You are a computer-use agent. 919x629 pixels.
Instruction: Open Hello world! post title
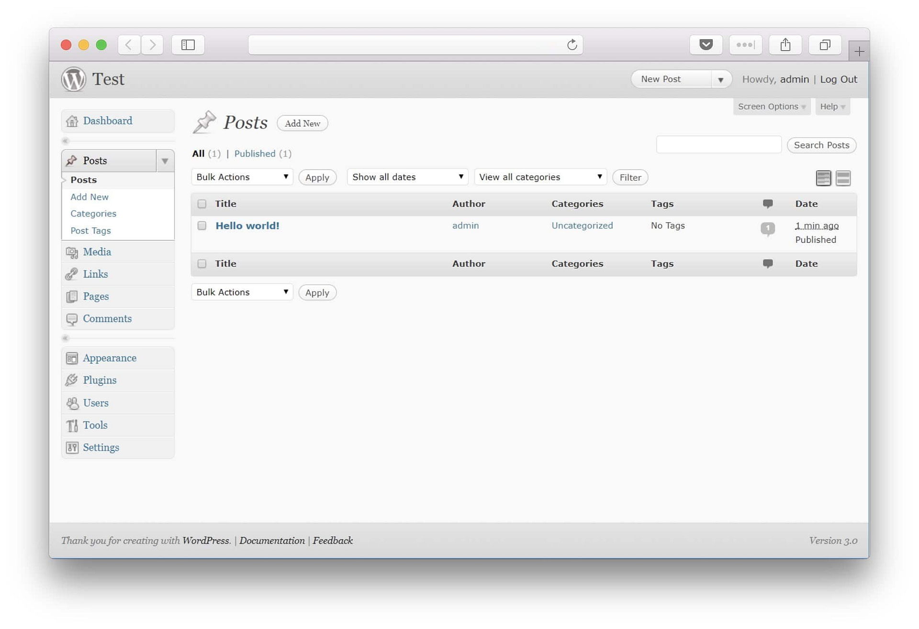(247, 226)
